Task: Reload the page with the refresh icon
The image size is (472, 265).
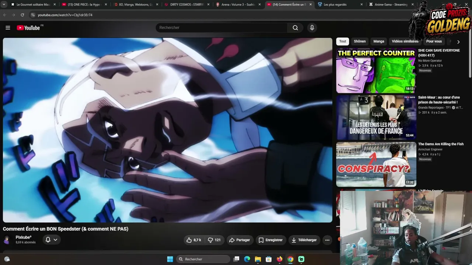Action: point(22,15)
